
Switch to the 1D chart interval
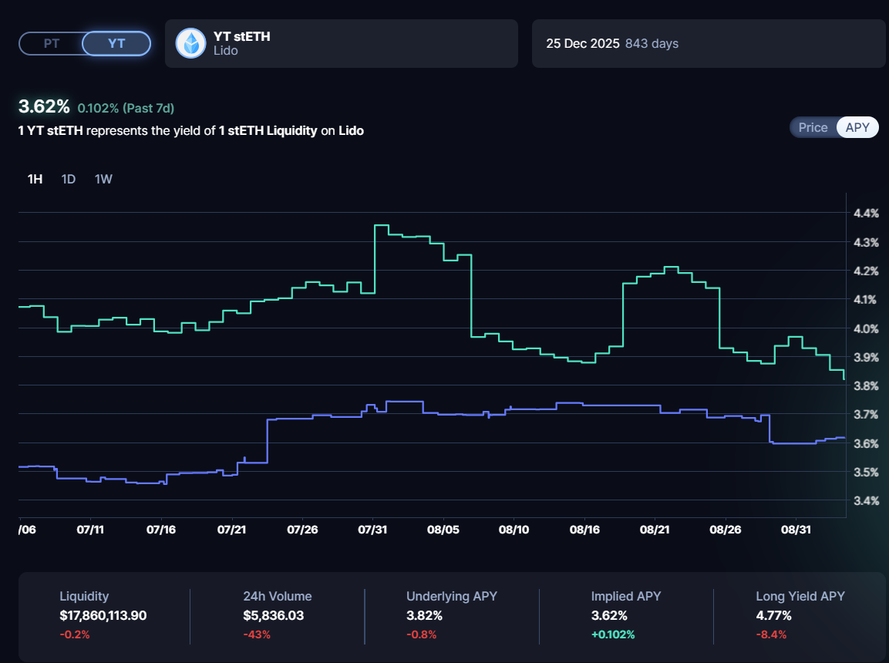pos(69,179)
